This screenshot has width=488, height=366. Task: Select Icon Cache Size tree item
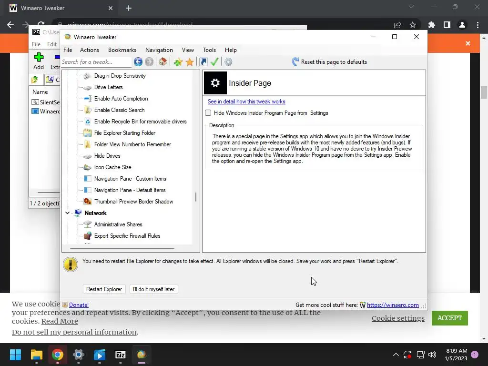pyautogui.click(x=112, y=167)
